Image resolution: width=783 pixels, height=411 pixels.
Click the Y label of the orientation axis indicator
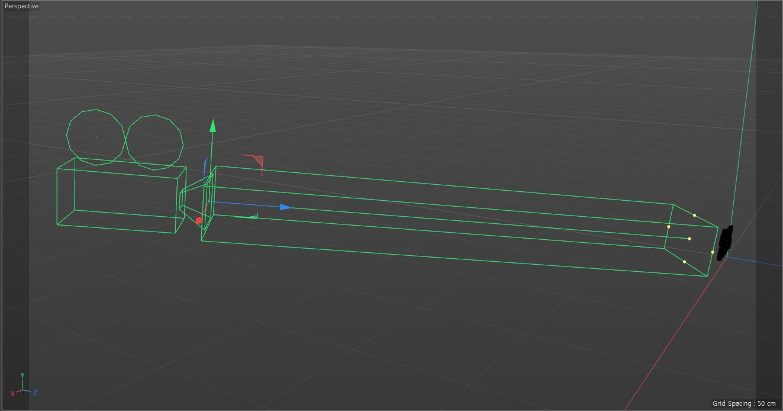22,375
